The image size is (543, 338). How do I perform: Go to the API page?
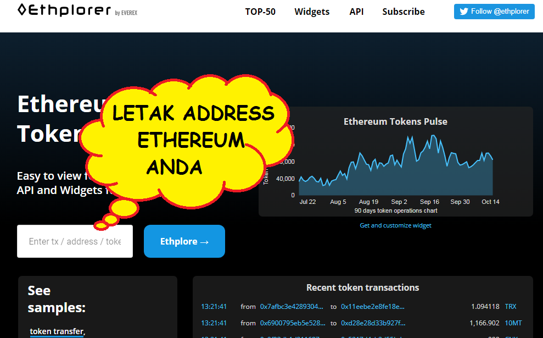pos(356,12)
